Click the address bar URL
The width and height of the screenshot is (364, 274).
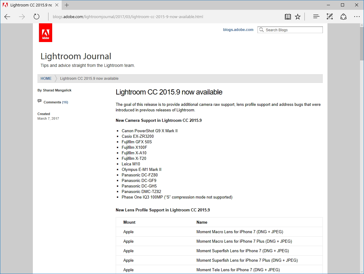128,17
